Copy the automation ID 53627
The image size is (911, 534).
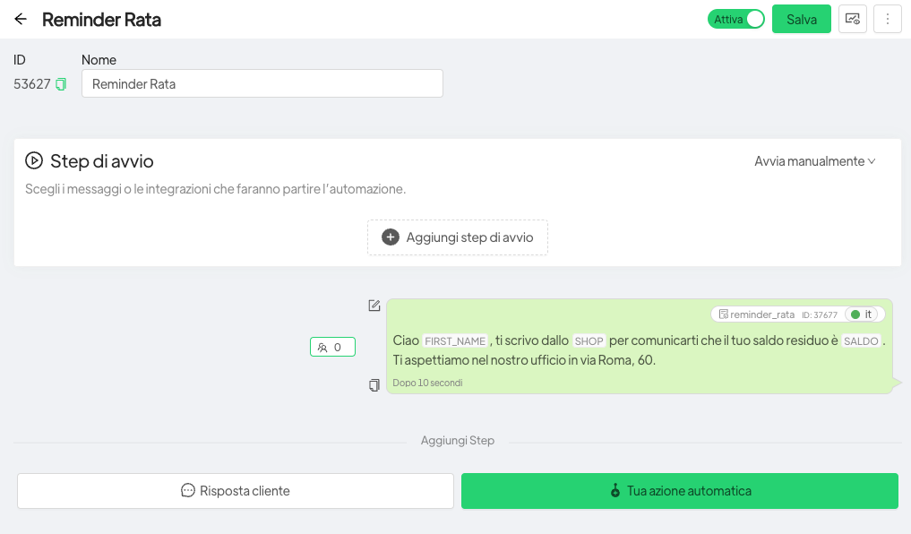(61, 84)
